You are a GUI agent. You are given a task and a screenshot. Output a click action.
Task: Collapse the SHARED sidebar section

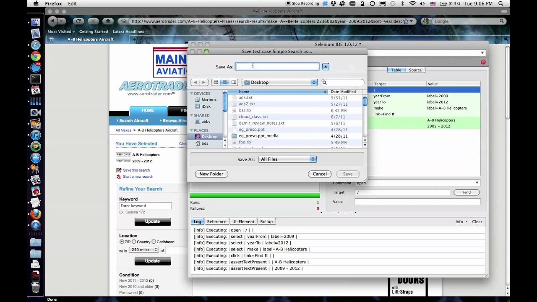(x=192, y=115)
